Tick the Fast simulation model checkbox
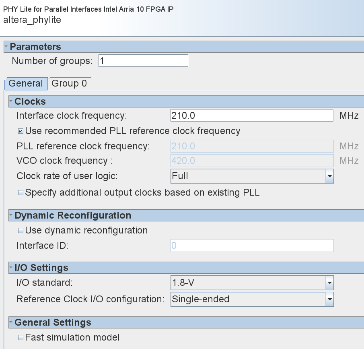The image size is (364, 349). coord(21,337)
